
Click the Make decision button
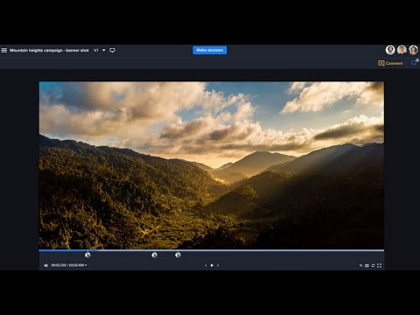[x=209, y=50]
